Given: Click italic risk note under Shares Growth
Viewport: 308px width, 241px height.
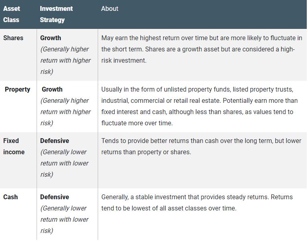Looking at the screenshot, I should click(x=66, y=60).
